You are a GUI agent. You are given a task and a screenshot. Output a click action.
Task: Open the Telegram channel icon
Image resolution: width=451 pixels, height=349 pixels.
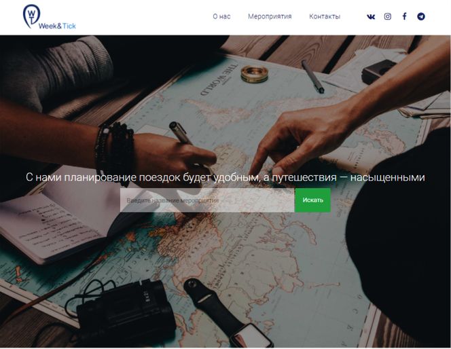[421, 16]
